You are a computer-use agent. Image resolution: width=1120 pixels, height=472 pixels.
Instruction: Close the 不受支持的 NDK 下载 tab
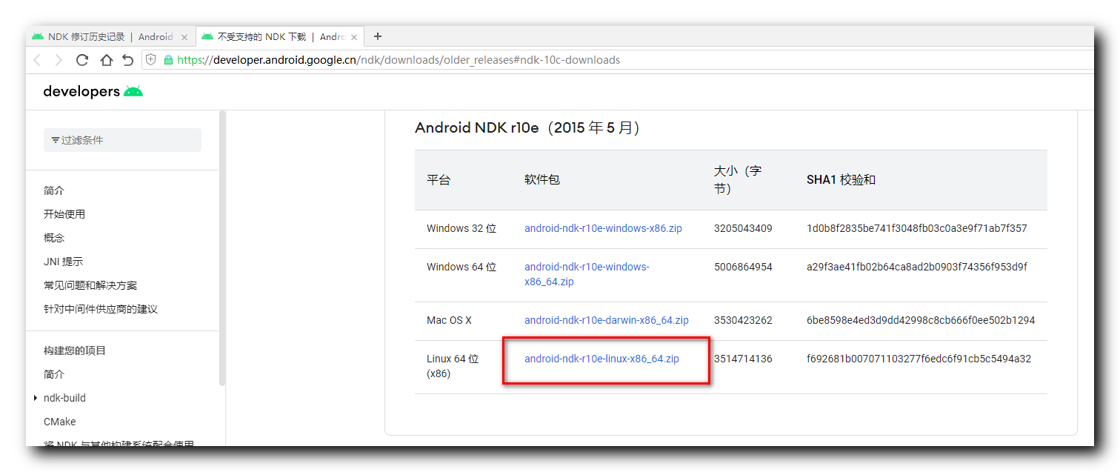coord(354,37)
